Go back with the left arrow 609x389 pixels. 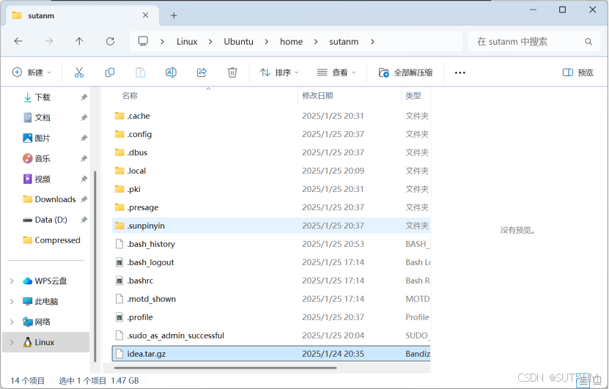18,41
